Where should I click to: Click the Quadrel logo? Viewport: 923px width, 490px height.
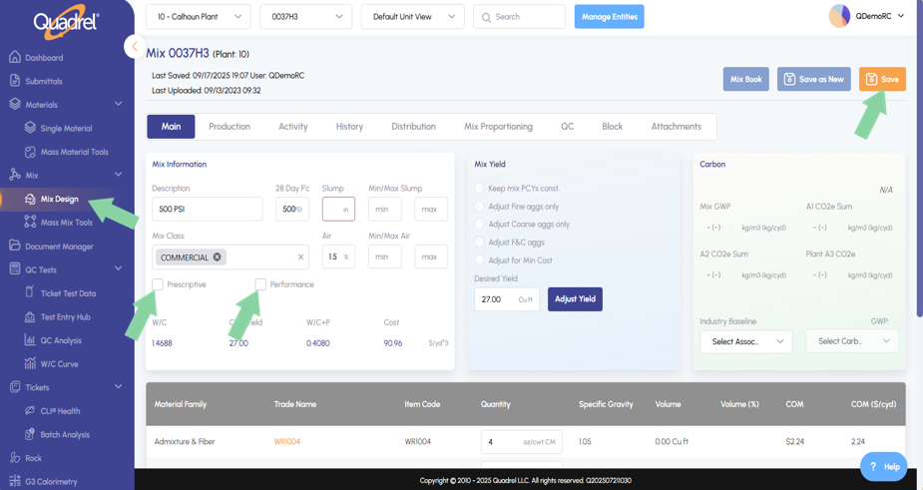pyautogui.click(x=67, y=23)
